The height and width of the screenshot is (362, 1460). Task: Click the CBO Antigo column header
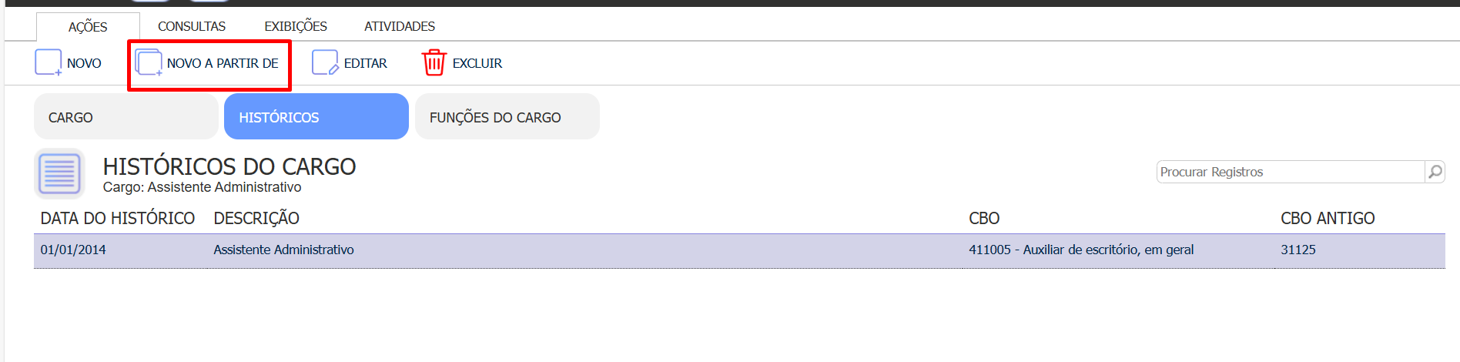point(1328,218)
